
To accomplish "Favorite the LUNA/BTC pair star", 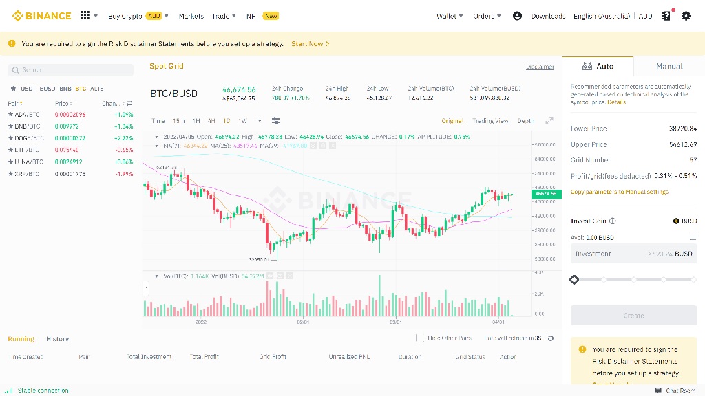I will click(11, 162).
